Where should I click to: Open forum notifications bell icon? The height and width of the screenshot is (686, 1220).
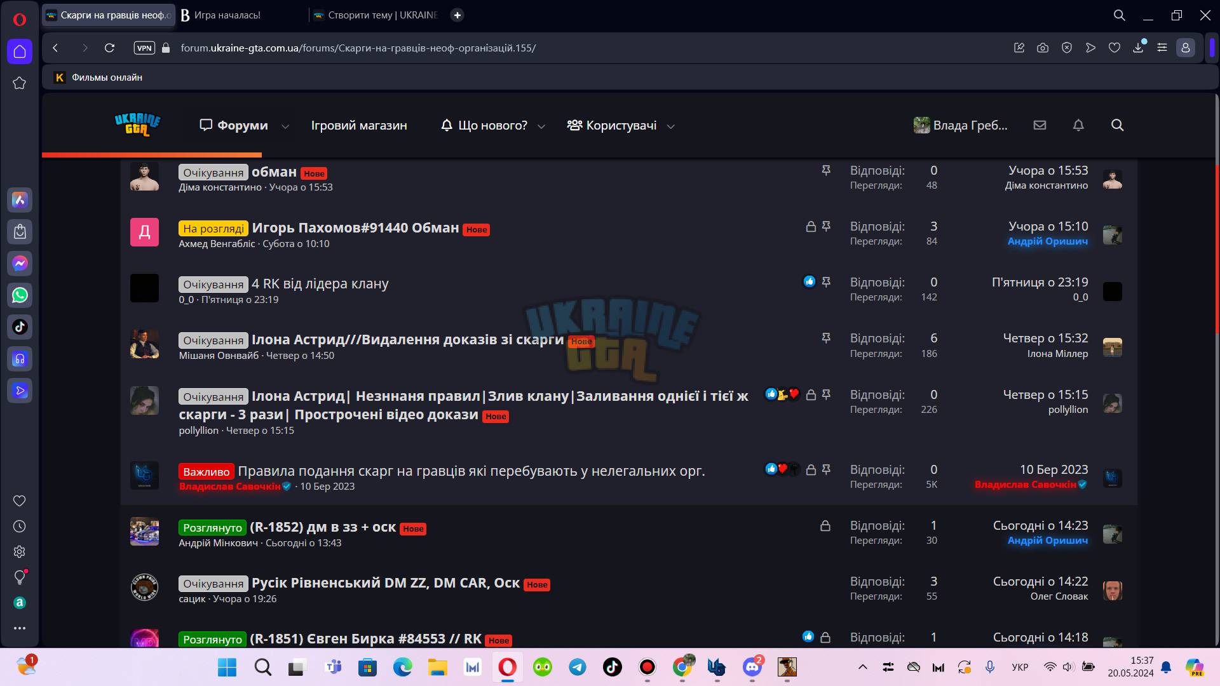pyautogui.click(x=1078, y=125)
